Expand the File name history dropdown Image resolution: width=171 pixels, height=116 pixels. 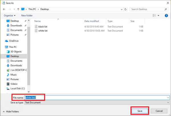pos(168,97)
